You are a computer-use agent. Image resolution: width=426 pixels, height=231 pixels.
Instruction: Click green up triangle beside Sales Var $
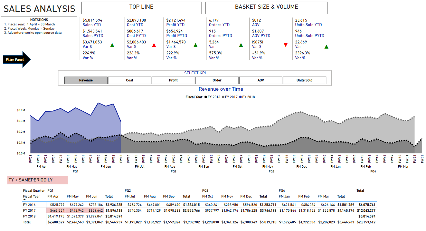pos(112,45)
